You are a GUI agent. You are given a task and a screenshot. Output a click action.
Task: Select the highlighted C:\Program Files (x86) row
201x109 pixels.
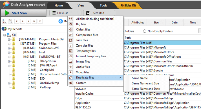(162, 43)
